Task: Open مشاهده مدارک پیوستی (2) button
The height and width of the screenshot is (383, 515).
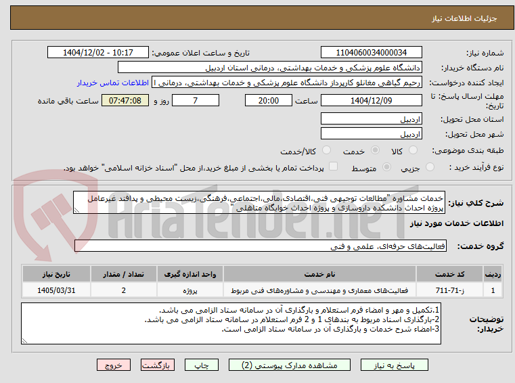Action: 290,365
